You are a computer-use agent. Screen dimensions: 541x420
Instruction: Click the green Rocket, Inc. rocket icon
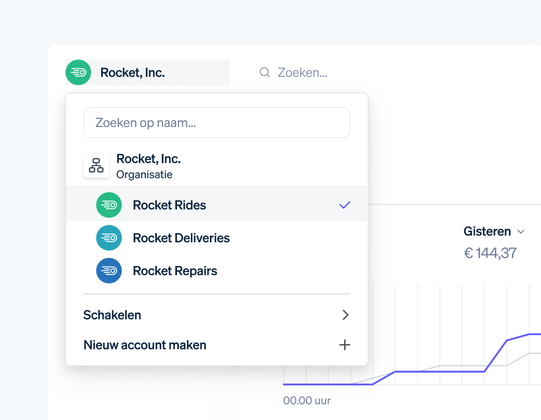pos(78,72)
